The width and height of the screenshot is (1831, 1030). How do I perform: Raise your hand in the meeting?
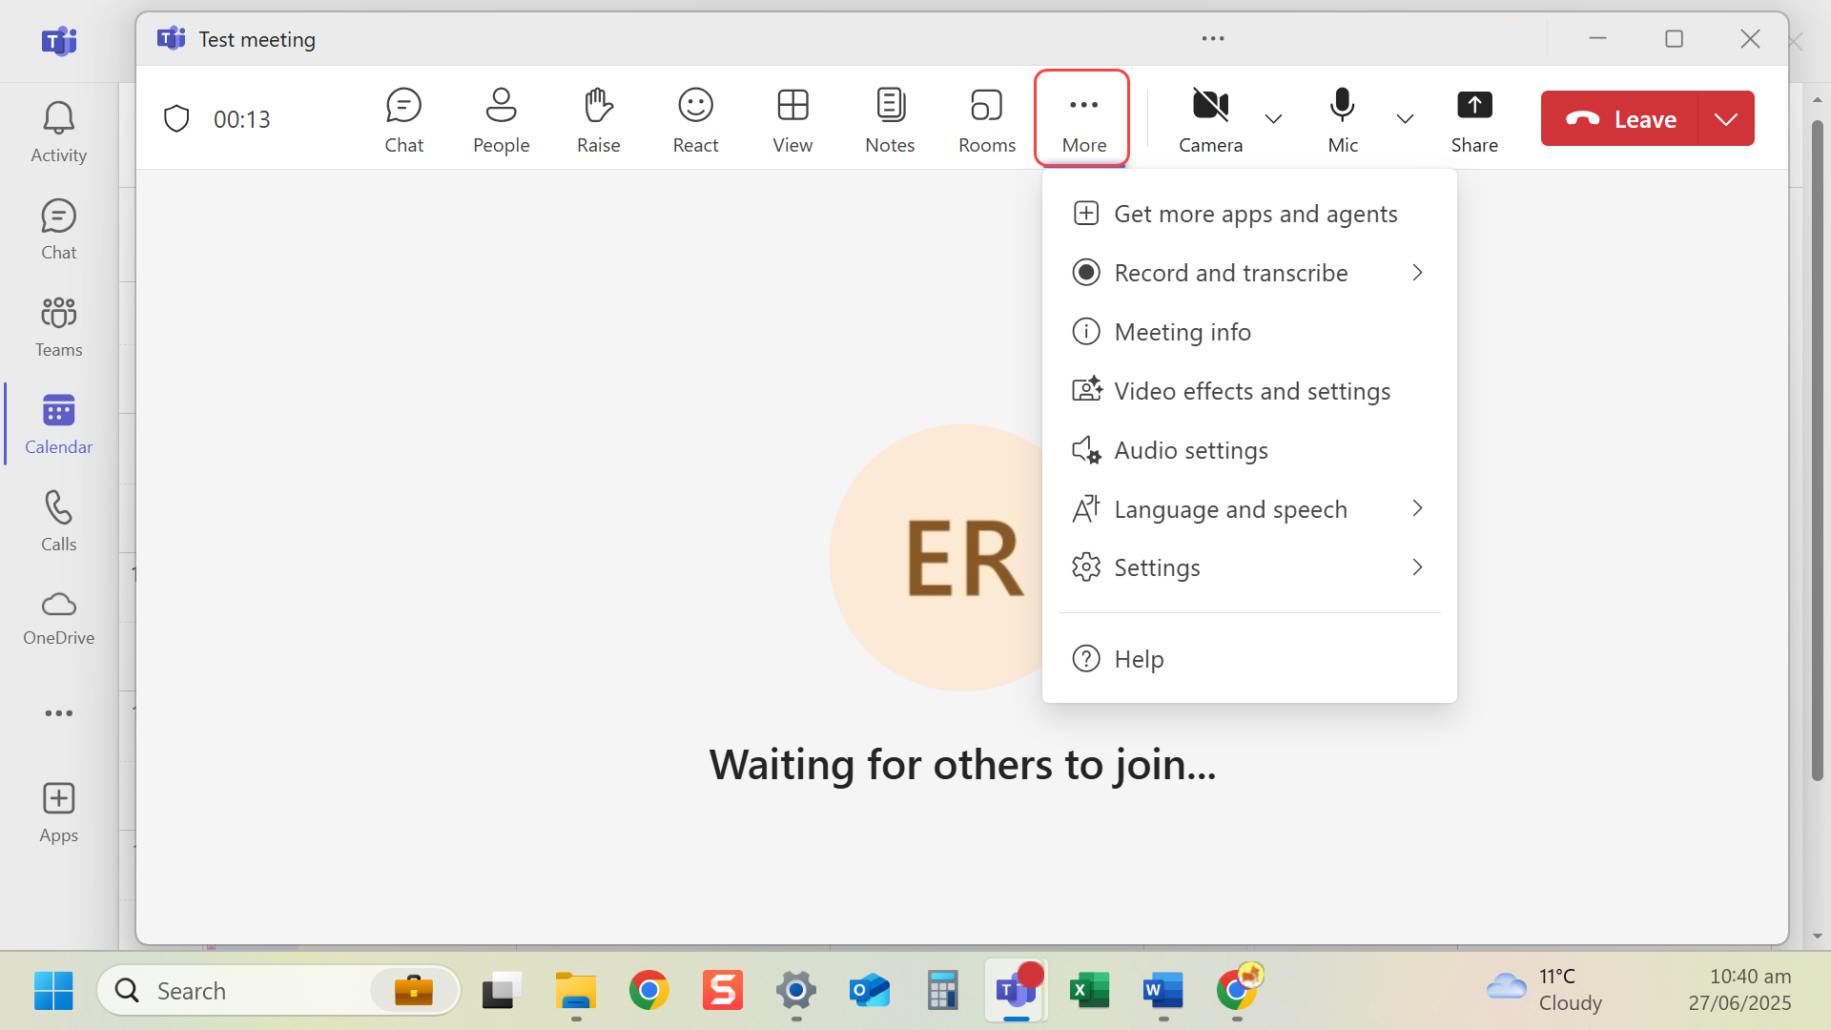pos(598,119)
